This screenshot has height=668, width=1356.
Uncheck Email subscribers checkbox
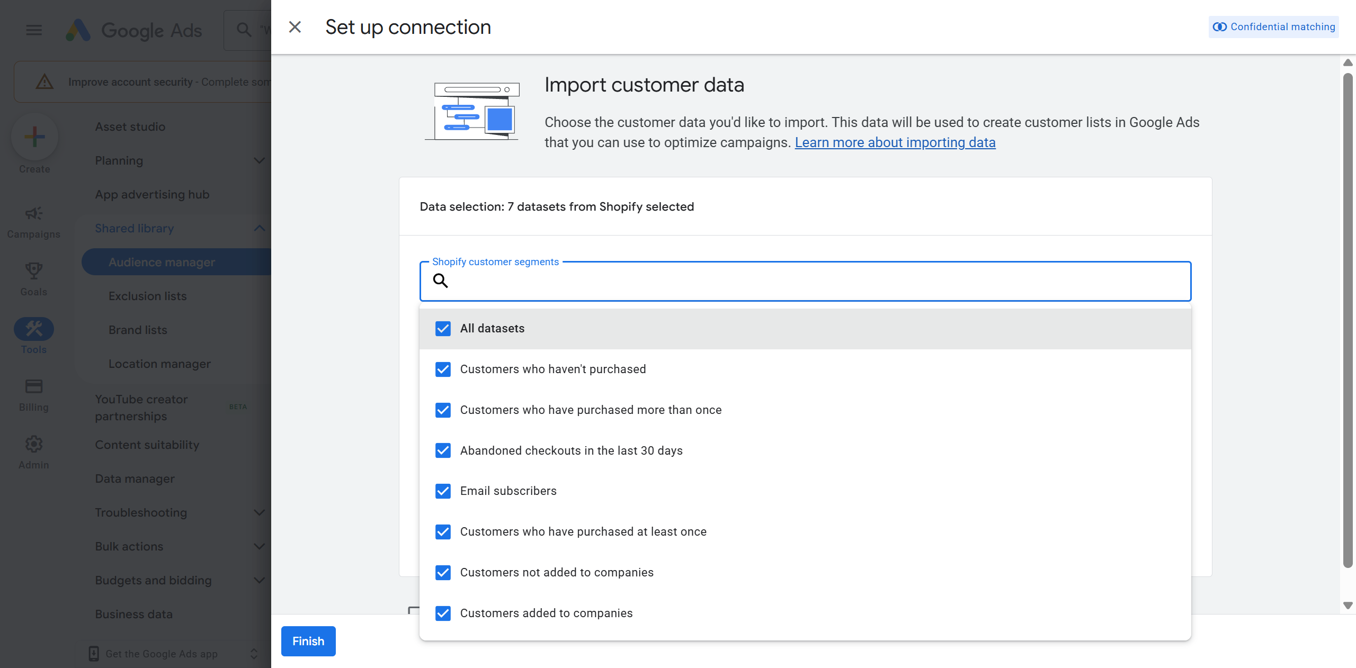pyautogui.click(x=443, y=491)
